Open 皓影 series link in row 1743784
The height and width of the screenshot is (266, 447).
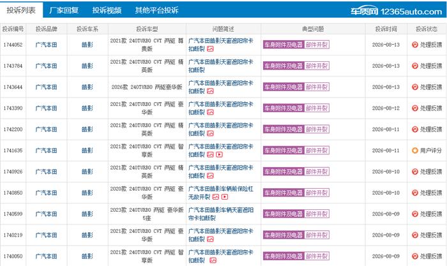coord(87,66)
